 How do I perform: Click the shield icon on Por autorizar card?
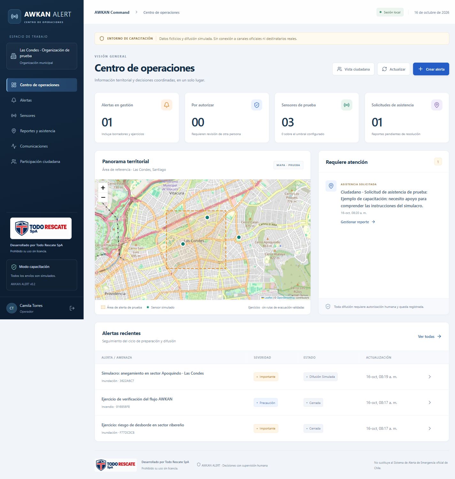[257, 105]
